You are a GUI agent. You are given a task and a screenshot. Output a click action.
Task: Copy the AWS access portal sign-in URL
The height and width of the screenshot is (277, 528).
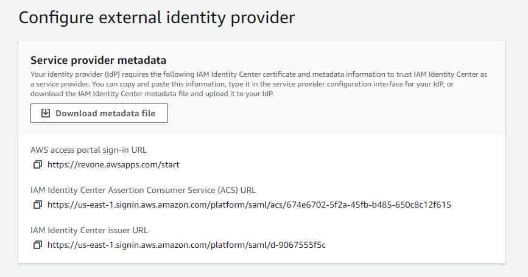37,164
